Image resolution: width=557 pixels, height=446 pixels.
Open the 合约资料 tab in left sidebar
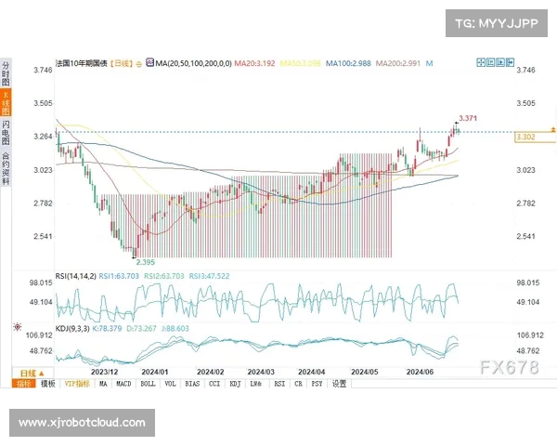pyautogui.click(x=6, y=168)
